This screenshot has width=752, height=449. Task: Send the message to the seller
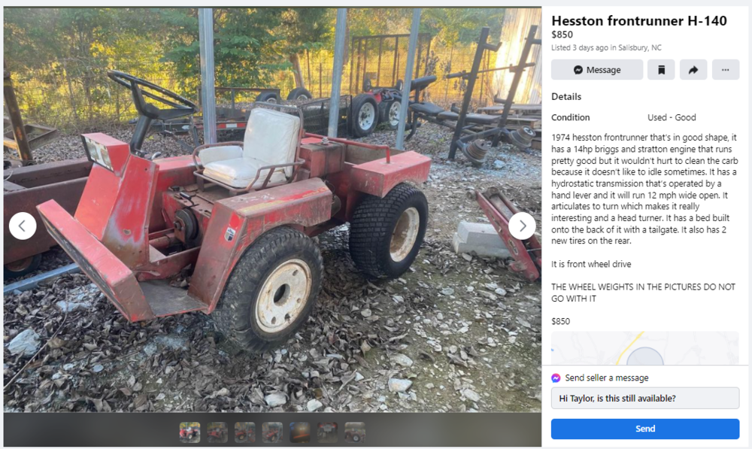point(645,429)
